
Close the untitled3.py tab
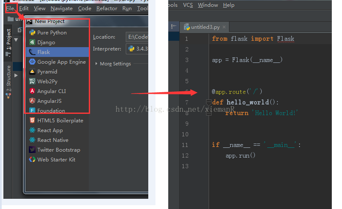tap(224, 27)
